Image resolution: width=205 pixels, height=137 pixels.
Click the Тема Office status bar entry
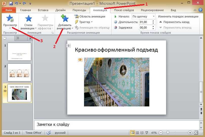click(x=33, y=133)
